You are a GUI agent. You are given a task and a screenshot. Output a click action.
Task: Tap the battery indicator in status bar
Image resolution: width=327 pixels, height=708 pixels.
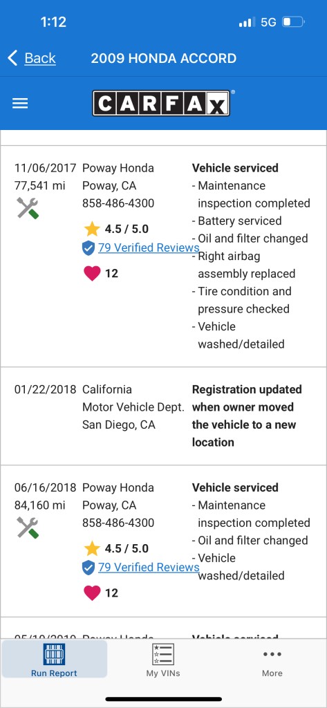point(293,22)
